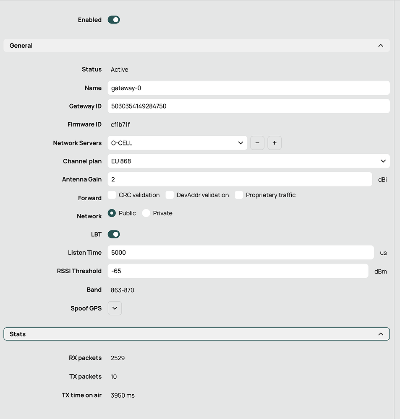Collapse the General section chevron

pos(380,46)
